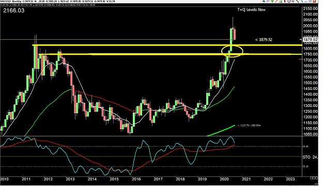Click the STO indicator label
This screenshot has width=323, height=187.
click(x=310, y=157)
